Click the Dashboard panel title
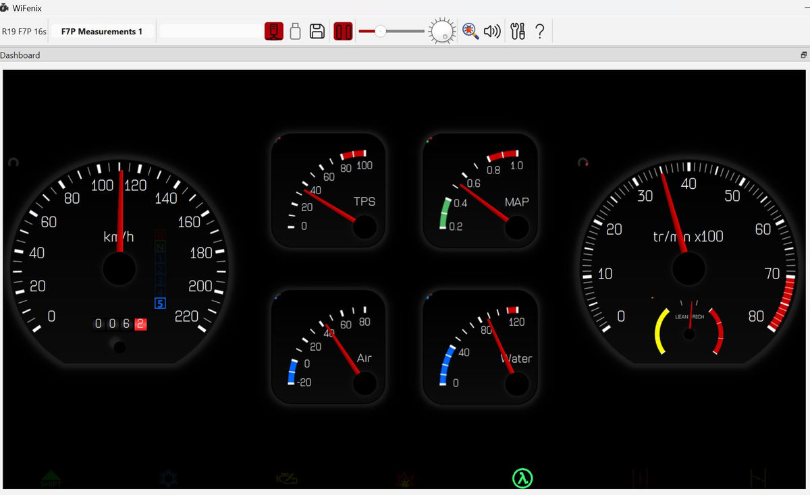Image resolution: width=810 pixels, height=495 pixels. click(20, 55)
